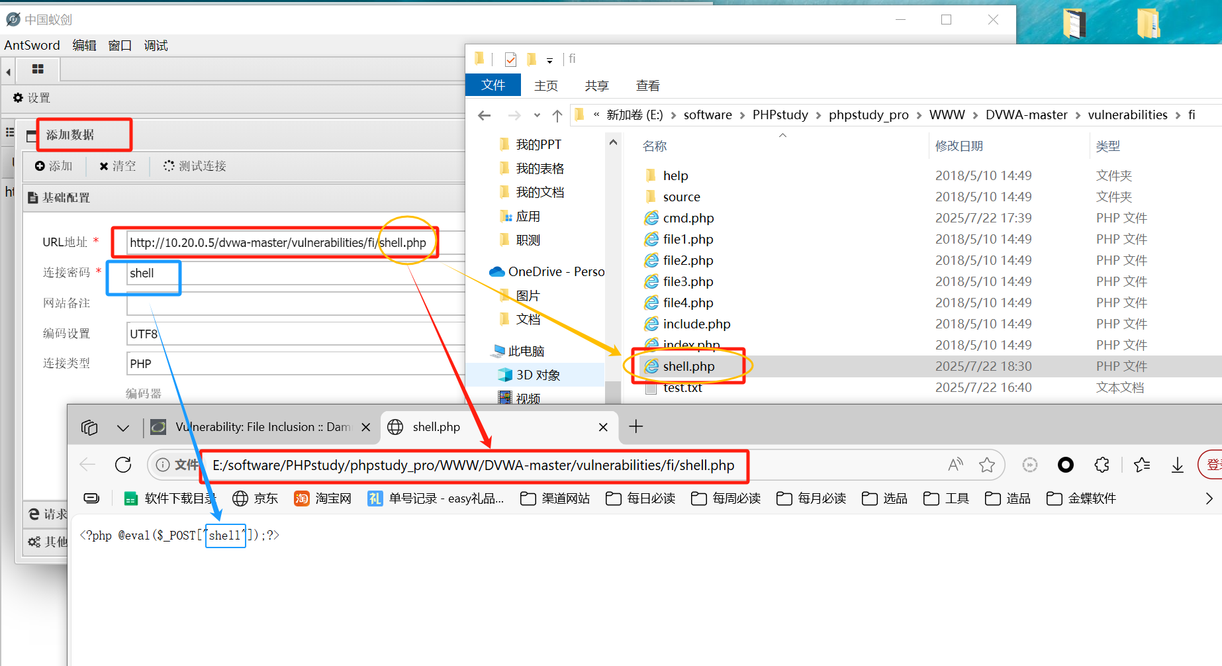Select the help folder
The width and height of the screenshot is (1222, 666).
point(675,175)
